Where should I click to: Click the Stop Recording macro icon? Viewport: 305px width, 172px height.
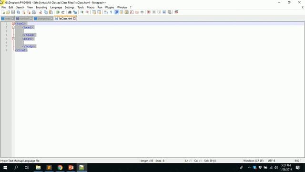point(154,12)
